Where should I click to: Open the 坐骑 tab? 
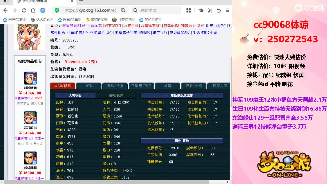168,86
